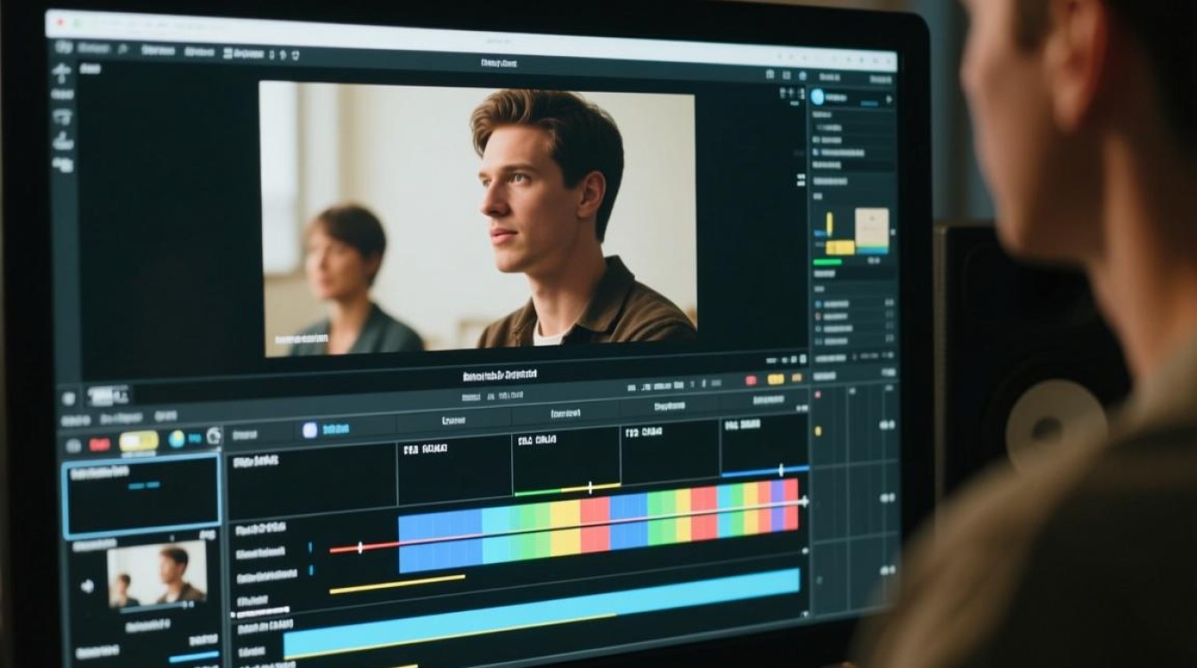This screenshot has width=1197, height=668.
Task: Open the clip thumbnail with two people
Action: pyautogui.click(x=157, y=574)
